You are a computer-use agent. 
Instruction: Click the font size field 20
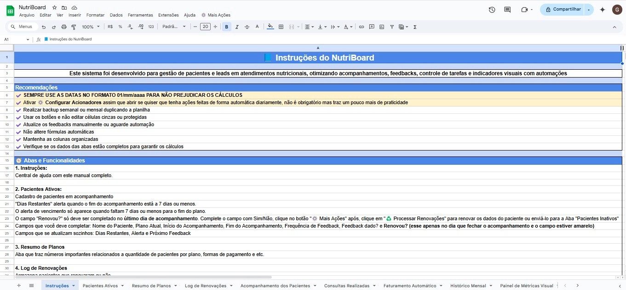click(x=205, y=27)
